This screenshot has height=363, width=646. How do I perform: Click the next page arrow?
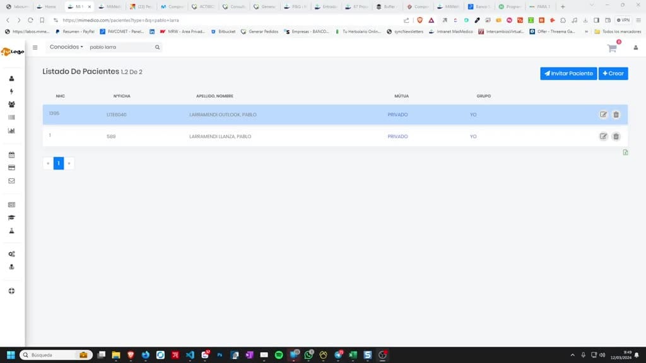pos(69,163)
